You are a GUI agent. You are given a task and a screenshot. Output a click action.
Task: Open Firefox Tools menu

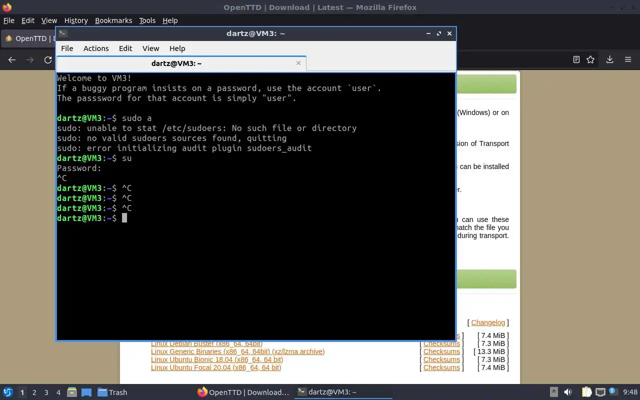point(147,20)
